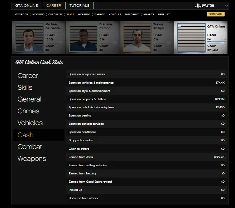Click the 'Earned from Jobs' row
Viewport: 235px width, 208px height.
[147, 157]
